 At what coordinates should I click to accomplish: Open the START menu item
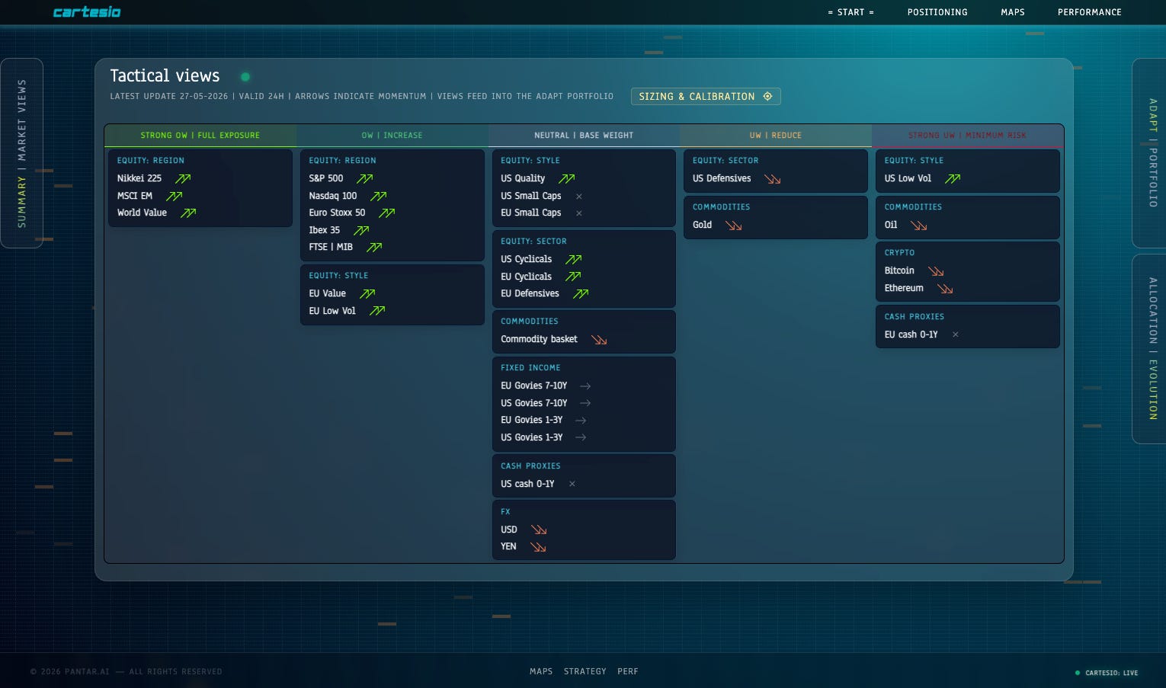pyautogui.click(x=850, y=12)
